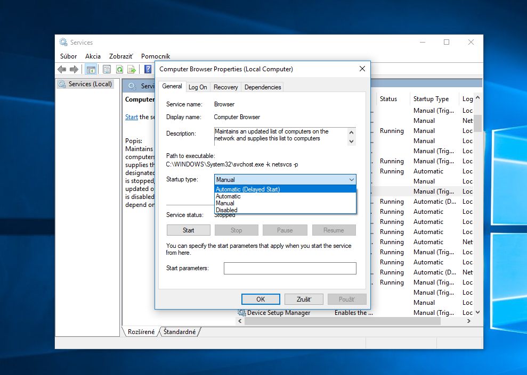Click the gear icon beside Services (Local)
527x375 pixels.
coord(62,84)
